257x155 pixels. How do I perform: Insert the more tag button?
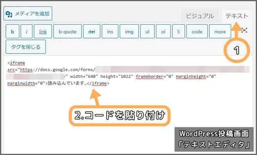[x=220, y=31]
